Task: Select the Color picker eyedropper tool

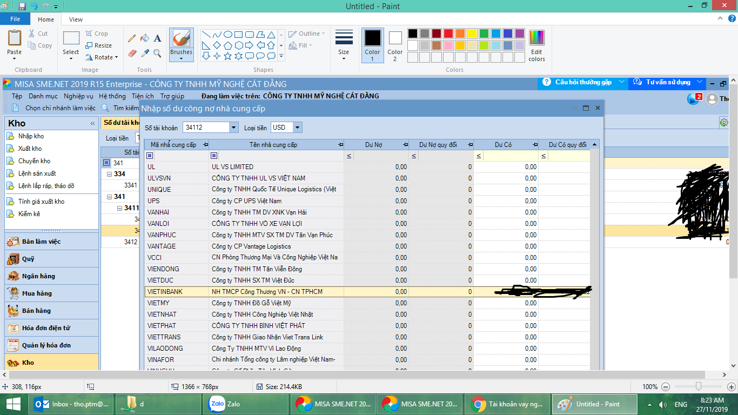Action: 145,53
